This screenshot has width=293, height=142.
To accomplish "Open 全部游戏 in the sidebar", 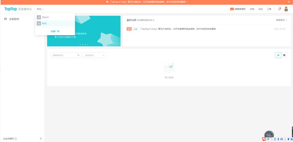I will [x=14, y=19].
